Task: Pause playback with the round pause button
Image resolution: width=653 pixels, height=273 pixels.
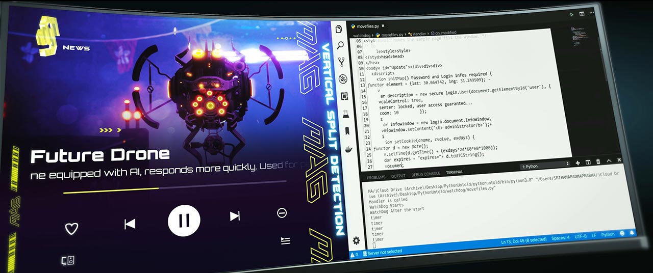Action: pos(184,221)
